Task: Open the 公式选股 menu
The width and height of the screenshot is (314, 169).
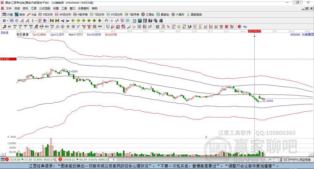Action: coord(45,8)
